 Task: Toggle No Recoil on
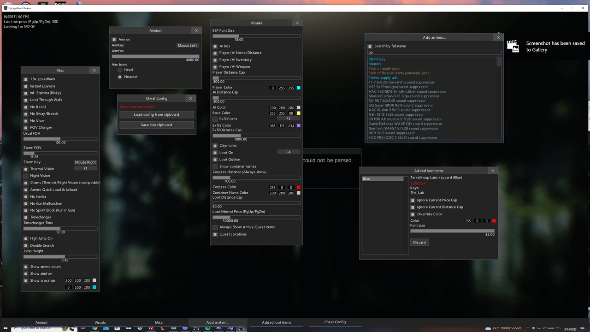(26, 107)
